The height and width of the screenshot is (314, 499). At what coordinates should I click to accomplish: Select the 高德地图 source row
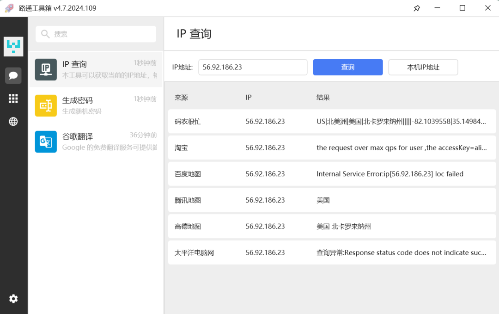(x=332, y=227)
